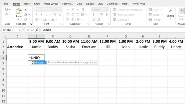This screenshot has width=185, height=104.
Task: Click the Merge & Center icon
Action: (83, 14)
